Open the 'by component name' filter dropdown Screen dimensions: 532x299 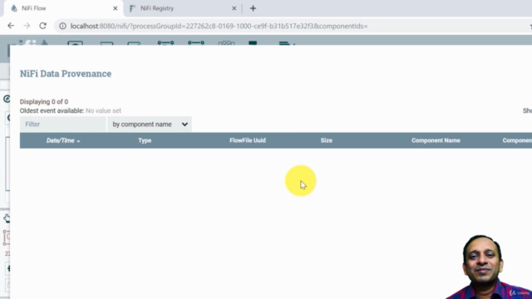150,125
